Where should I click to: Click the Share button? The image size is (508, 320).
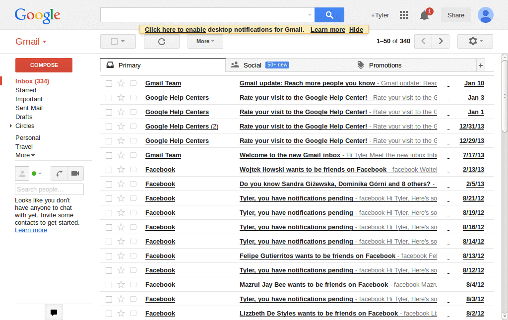456,15
